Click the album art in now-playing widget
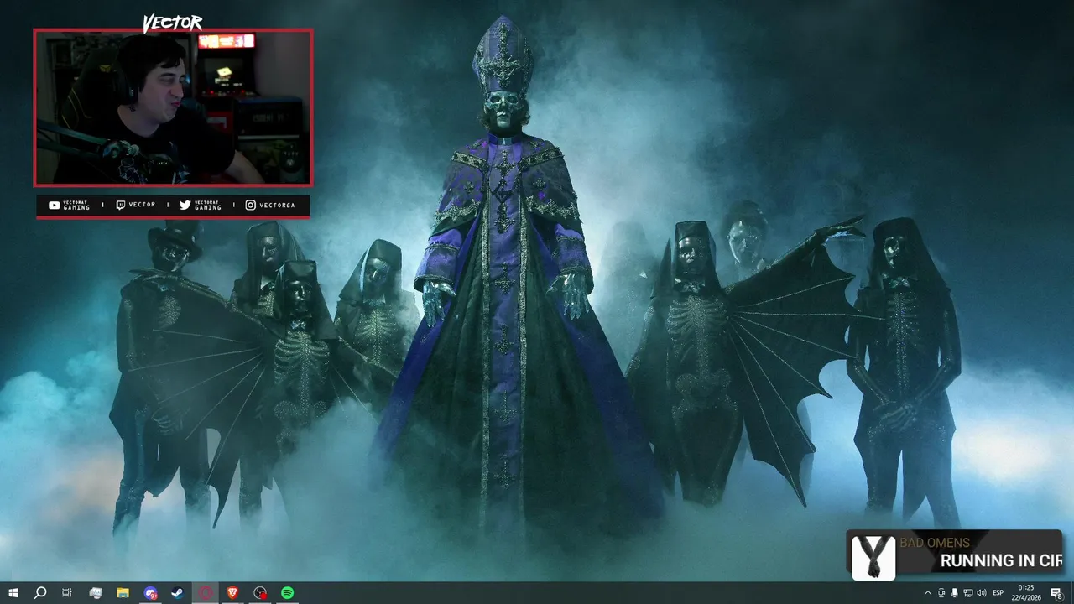This screenshot has width=1074, height=604. click(x=873, y=557)
